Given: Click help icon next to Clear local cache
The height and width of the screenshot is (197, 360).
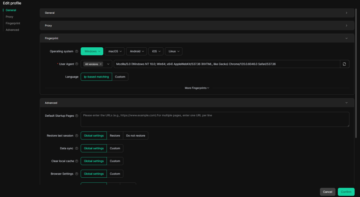Looking at the screenshot, I should (x=77, y=161).
